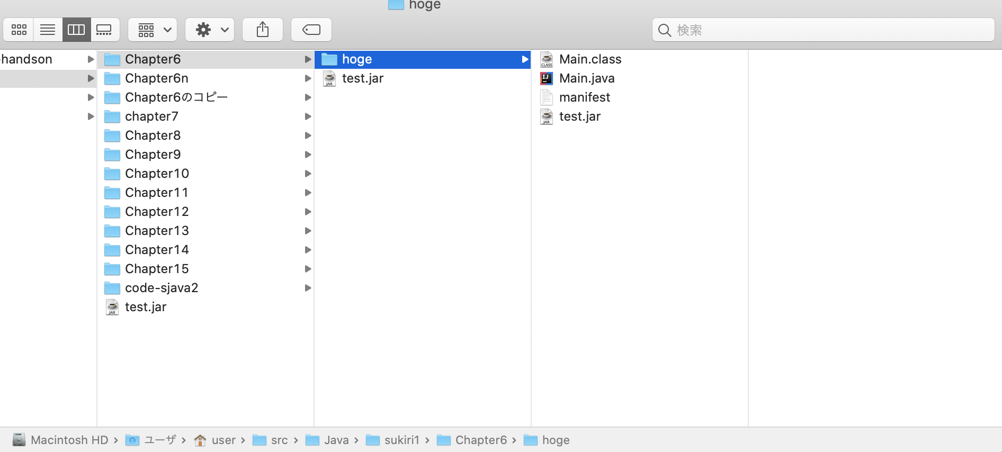Image resolution: width=1002 pixels, height=452 pixels.
Task: Select Chapter9 folder name
Action: [153, 155]
